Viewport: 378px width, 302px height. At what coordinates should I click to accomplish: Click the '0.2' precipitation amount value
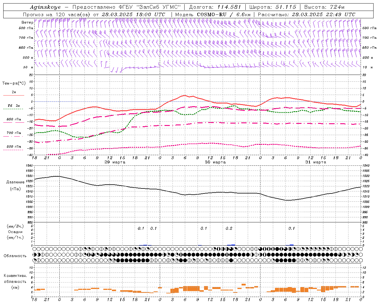(229, 229)
